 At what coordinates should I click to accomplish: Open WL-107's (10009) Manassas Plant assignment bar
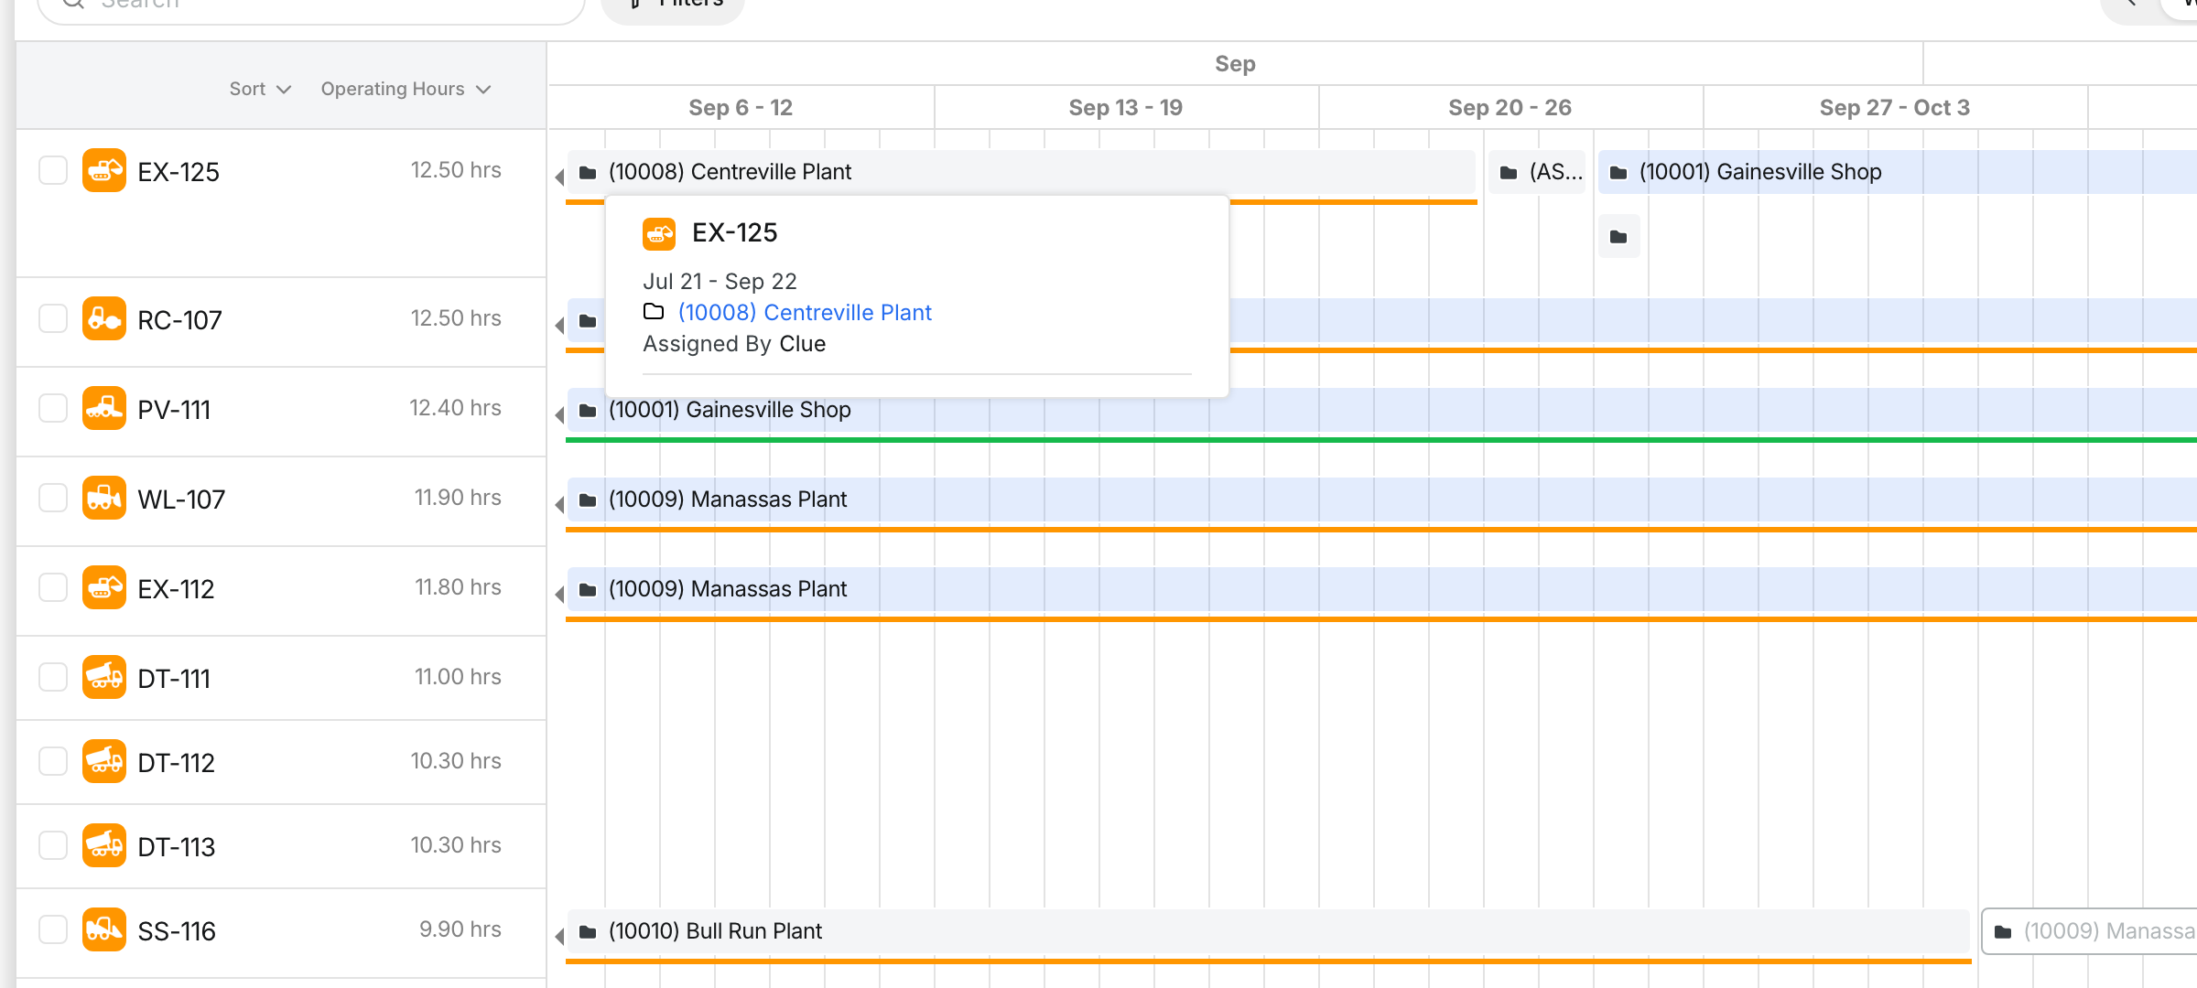(x=1382, y=499)
